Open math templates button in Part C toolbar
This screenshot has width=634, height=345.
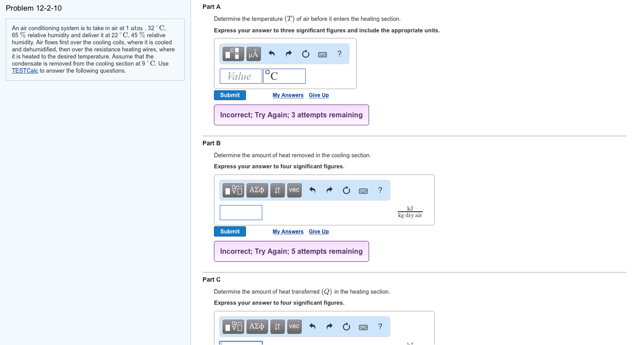[233, 326]
